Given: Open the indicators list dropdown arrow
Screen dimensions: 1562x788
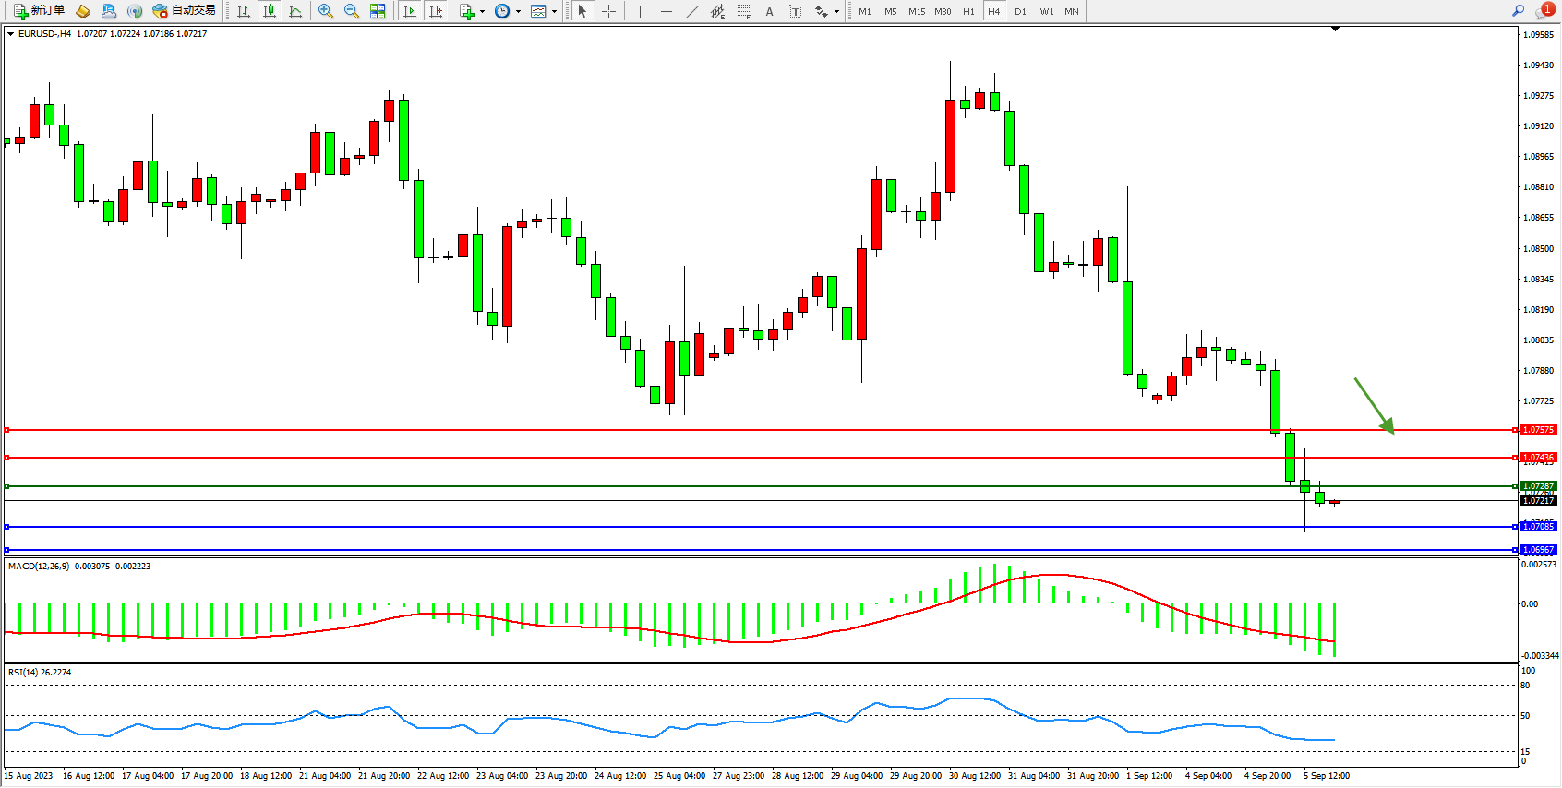Looking at the screenshot, I should coord(482,12).
